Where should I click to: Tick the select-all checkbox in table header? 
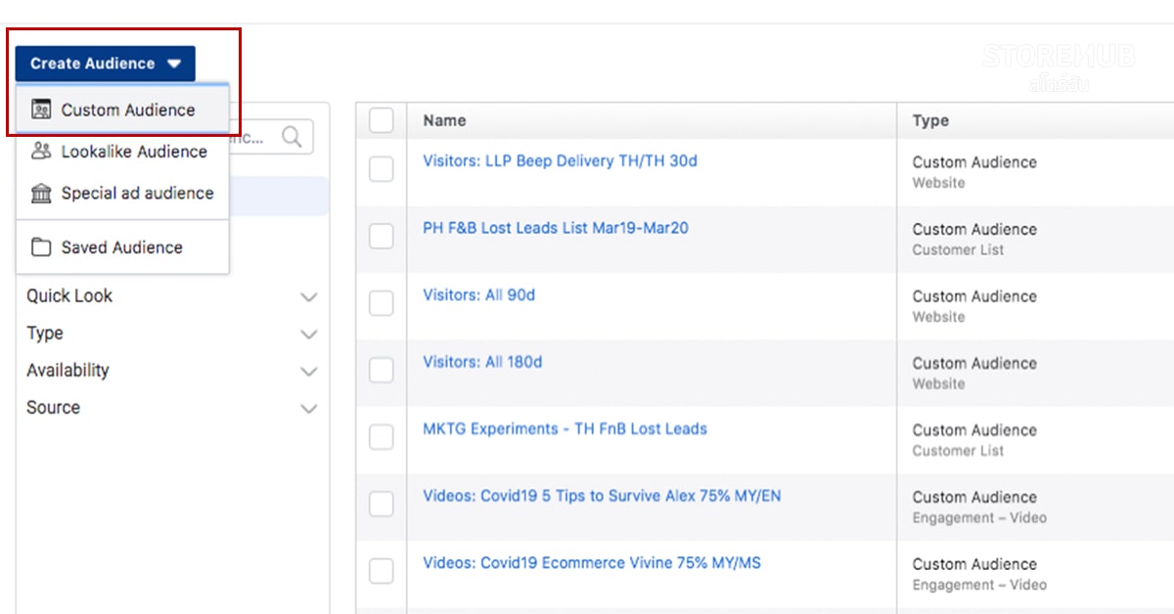(x=382, y=120)
